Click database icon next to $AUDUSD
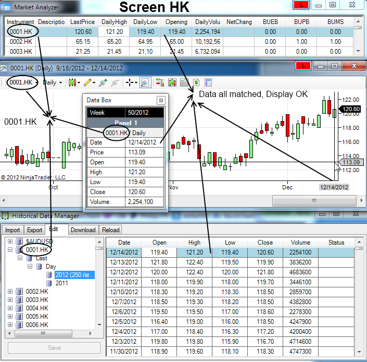Image resolution: width=367 pixels, height=362 pixels. click(x=19, y=242)
